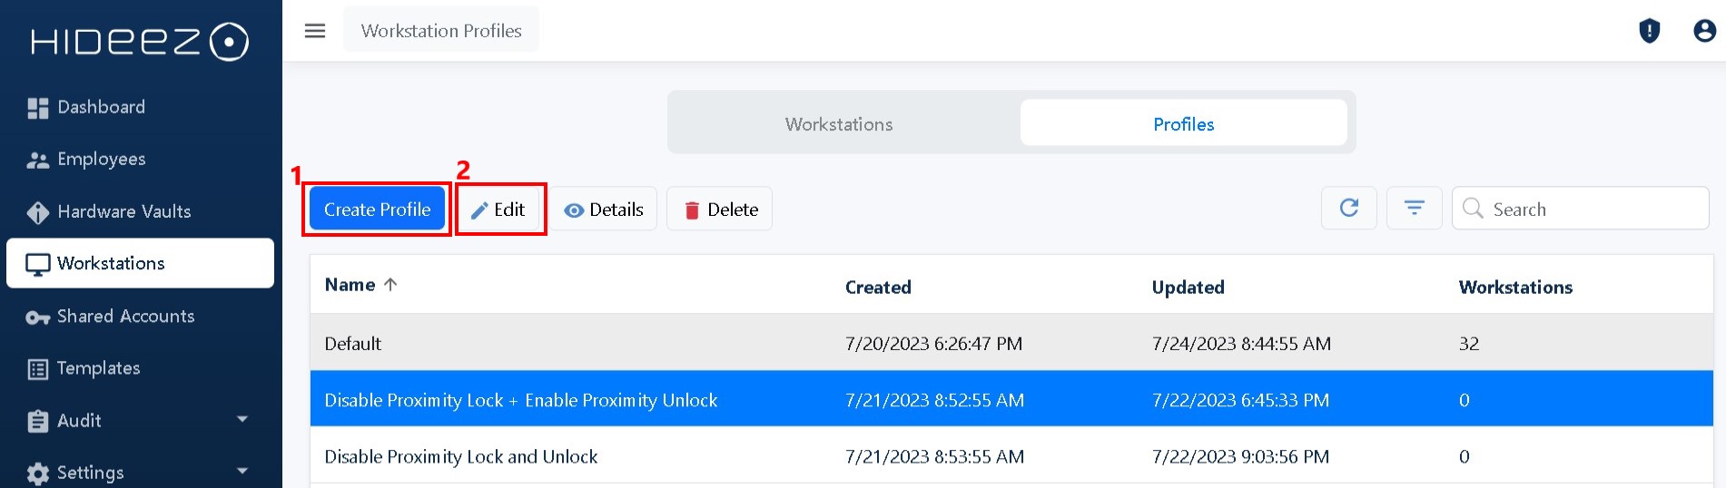Click the Hideez logo
The image size is (1726, 488).
pyautogui.click(x=140, y=42)
